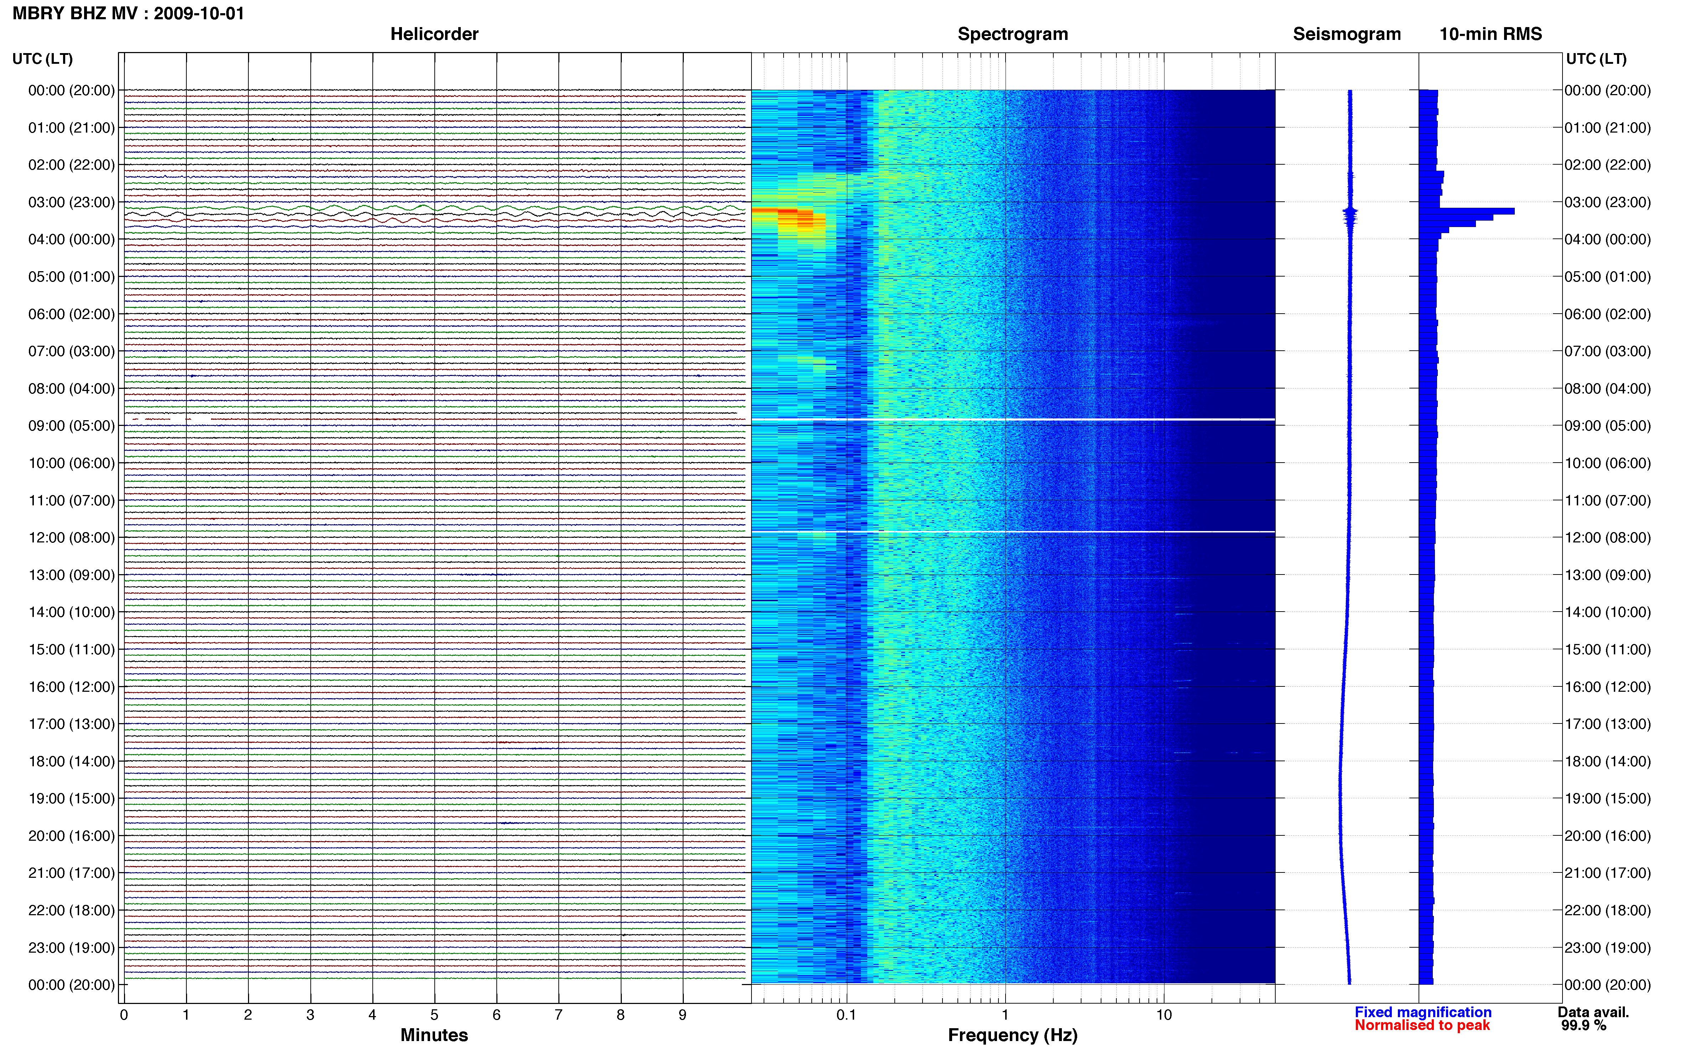
Task: Click left time label '06:00 (02:00)'
Action: coord(71,314)
